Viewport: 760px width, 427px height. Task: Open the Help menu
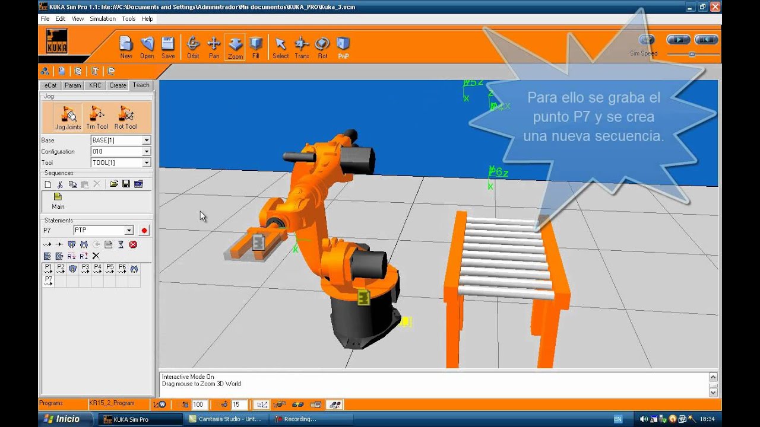147,19
